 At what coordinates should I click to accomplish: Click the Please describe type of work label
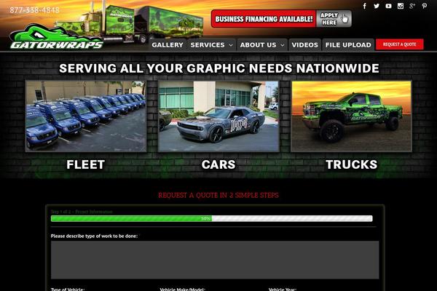pyautogui.click(x=94, y=236)
